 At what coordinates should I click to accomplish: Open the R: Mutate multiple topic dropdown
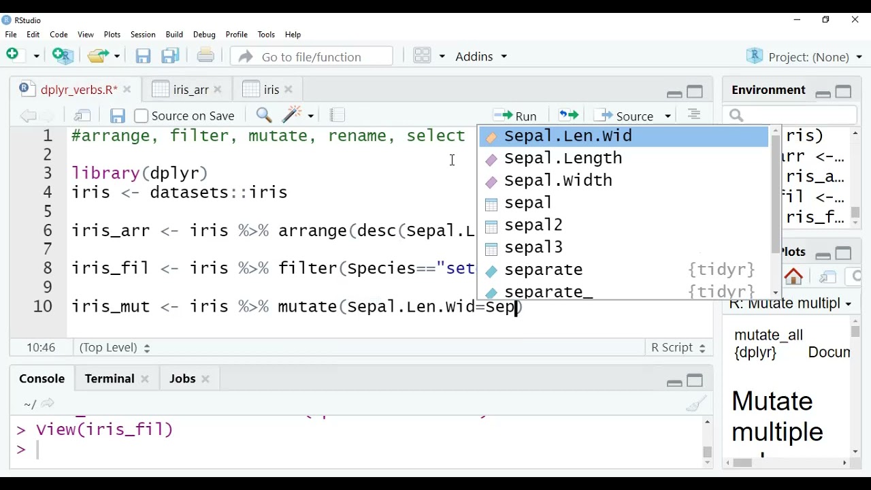[x=790, y=304]
